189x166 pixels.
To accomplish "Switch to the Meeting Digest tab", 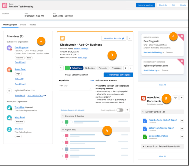I will point(10,25).
